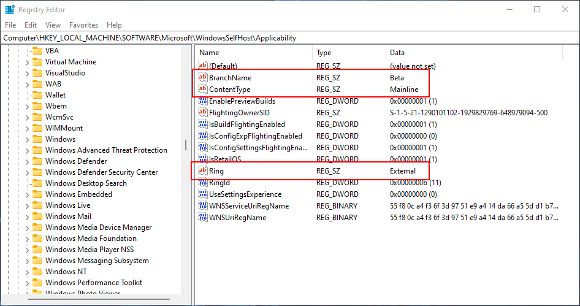Click the Ring string value icon

point(203,171)
